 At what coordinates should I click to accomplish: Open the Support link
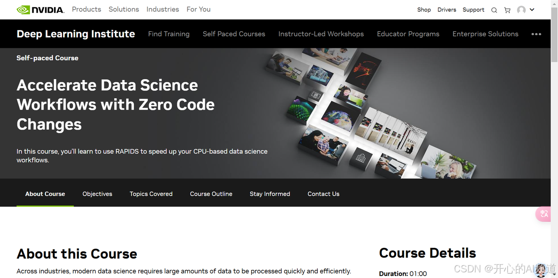point(473,10)
